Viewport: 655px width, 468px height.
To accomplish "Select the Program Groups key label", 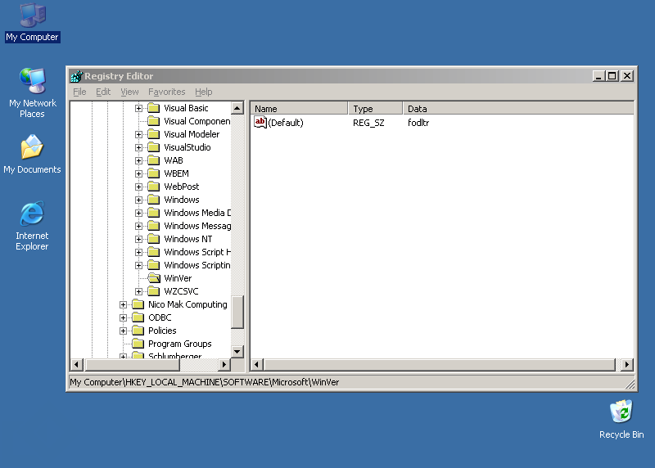I will 180,344.
